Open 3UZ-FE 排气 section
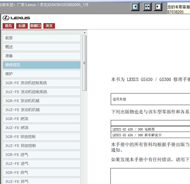This screenshot has height=184, width=190. click(42, 181)
